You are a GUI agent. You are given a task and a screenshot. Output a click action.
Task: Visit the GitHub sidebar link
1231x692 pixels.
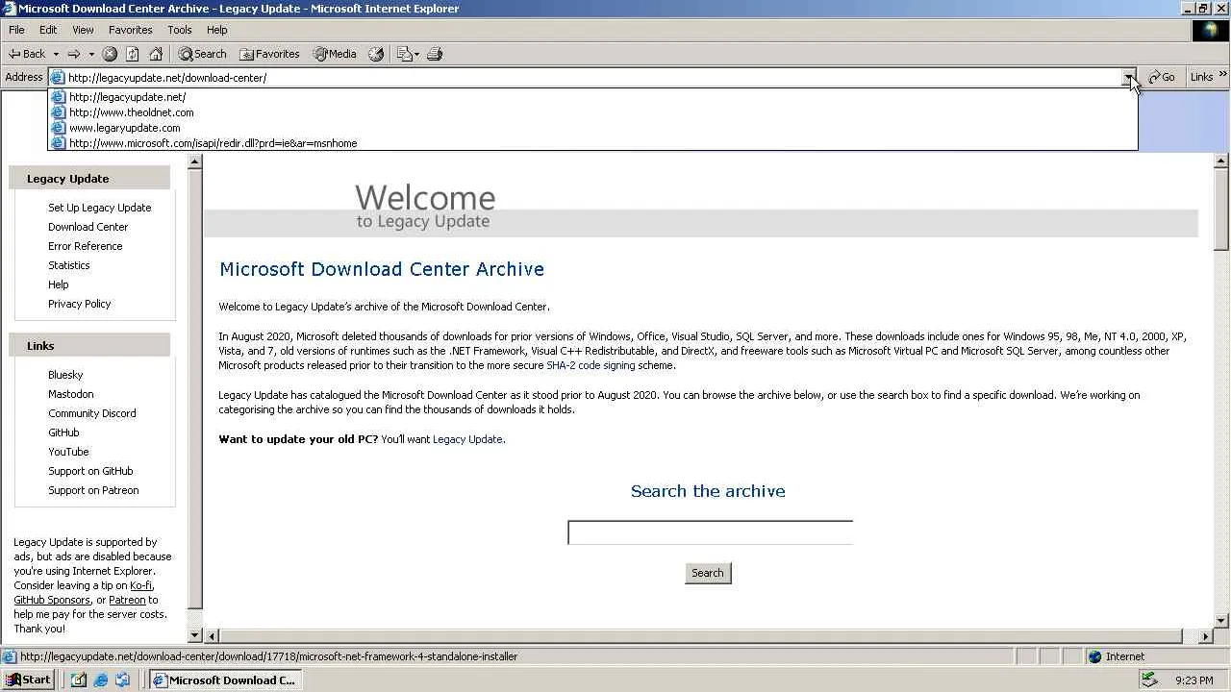tap(63, 432)
